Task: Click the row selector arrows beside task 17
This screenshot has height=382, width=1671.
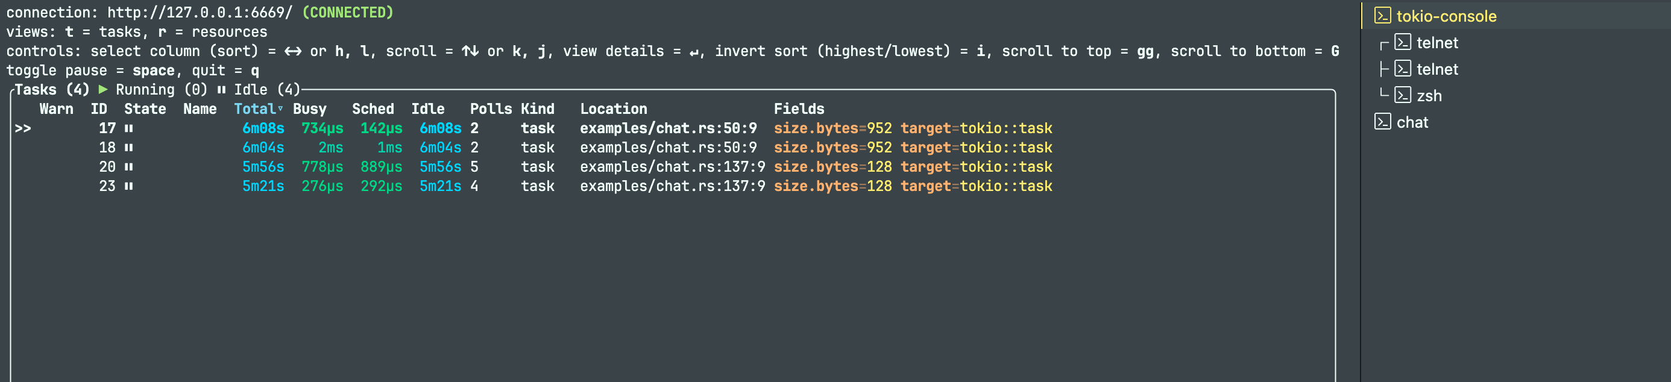Action: pos(23,128)
